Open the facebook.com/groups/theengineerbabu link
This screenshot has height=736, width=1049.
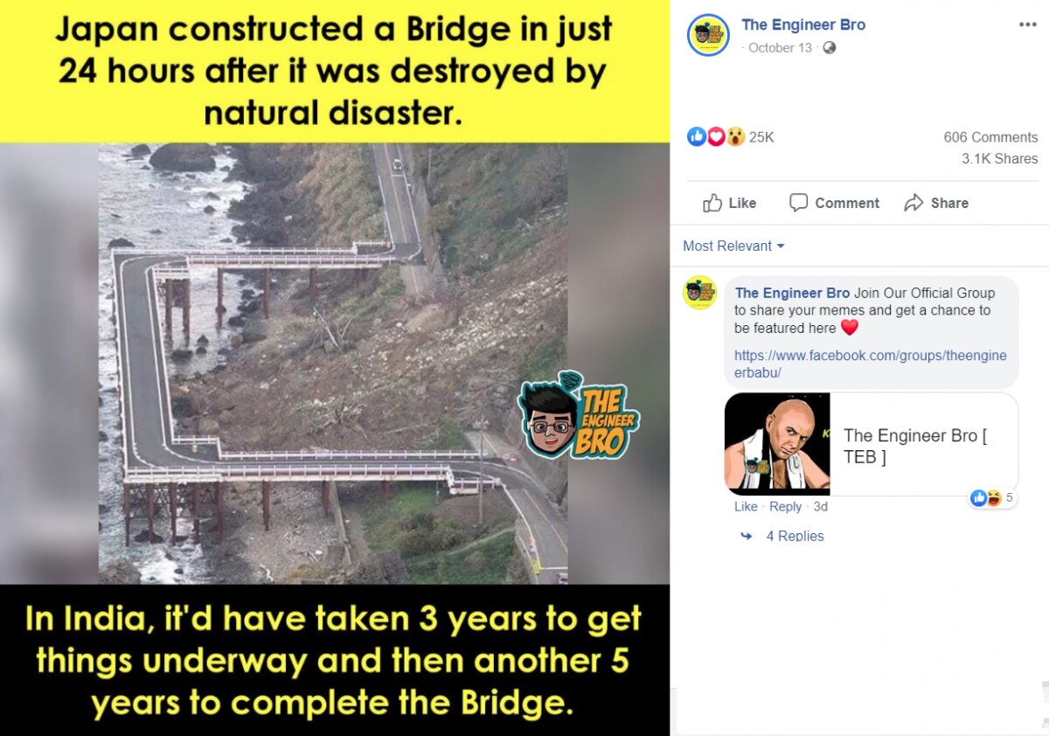[x=871, y=365]
